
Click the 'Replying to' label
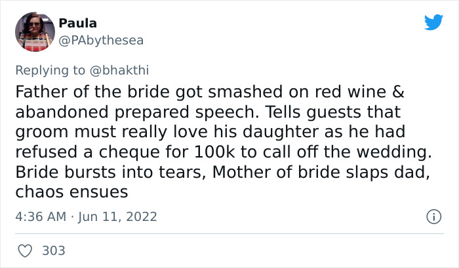coord(54,68)
